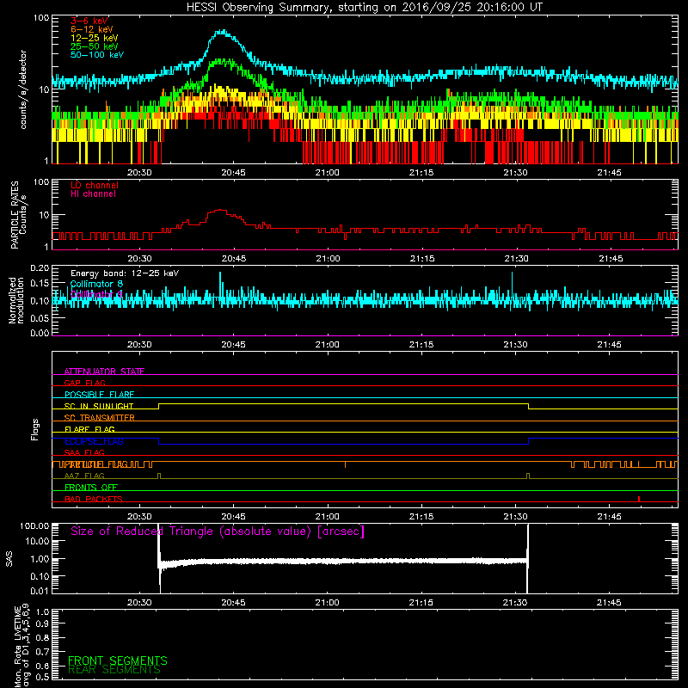Click the 0.01 tick value on SAS axis

[40, 591]
